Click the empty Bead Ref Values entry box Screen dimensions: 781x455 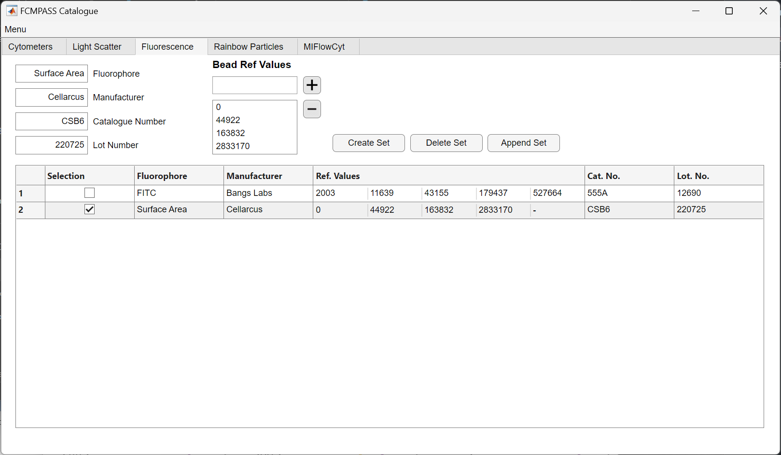point(255,85)
